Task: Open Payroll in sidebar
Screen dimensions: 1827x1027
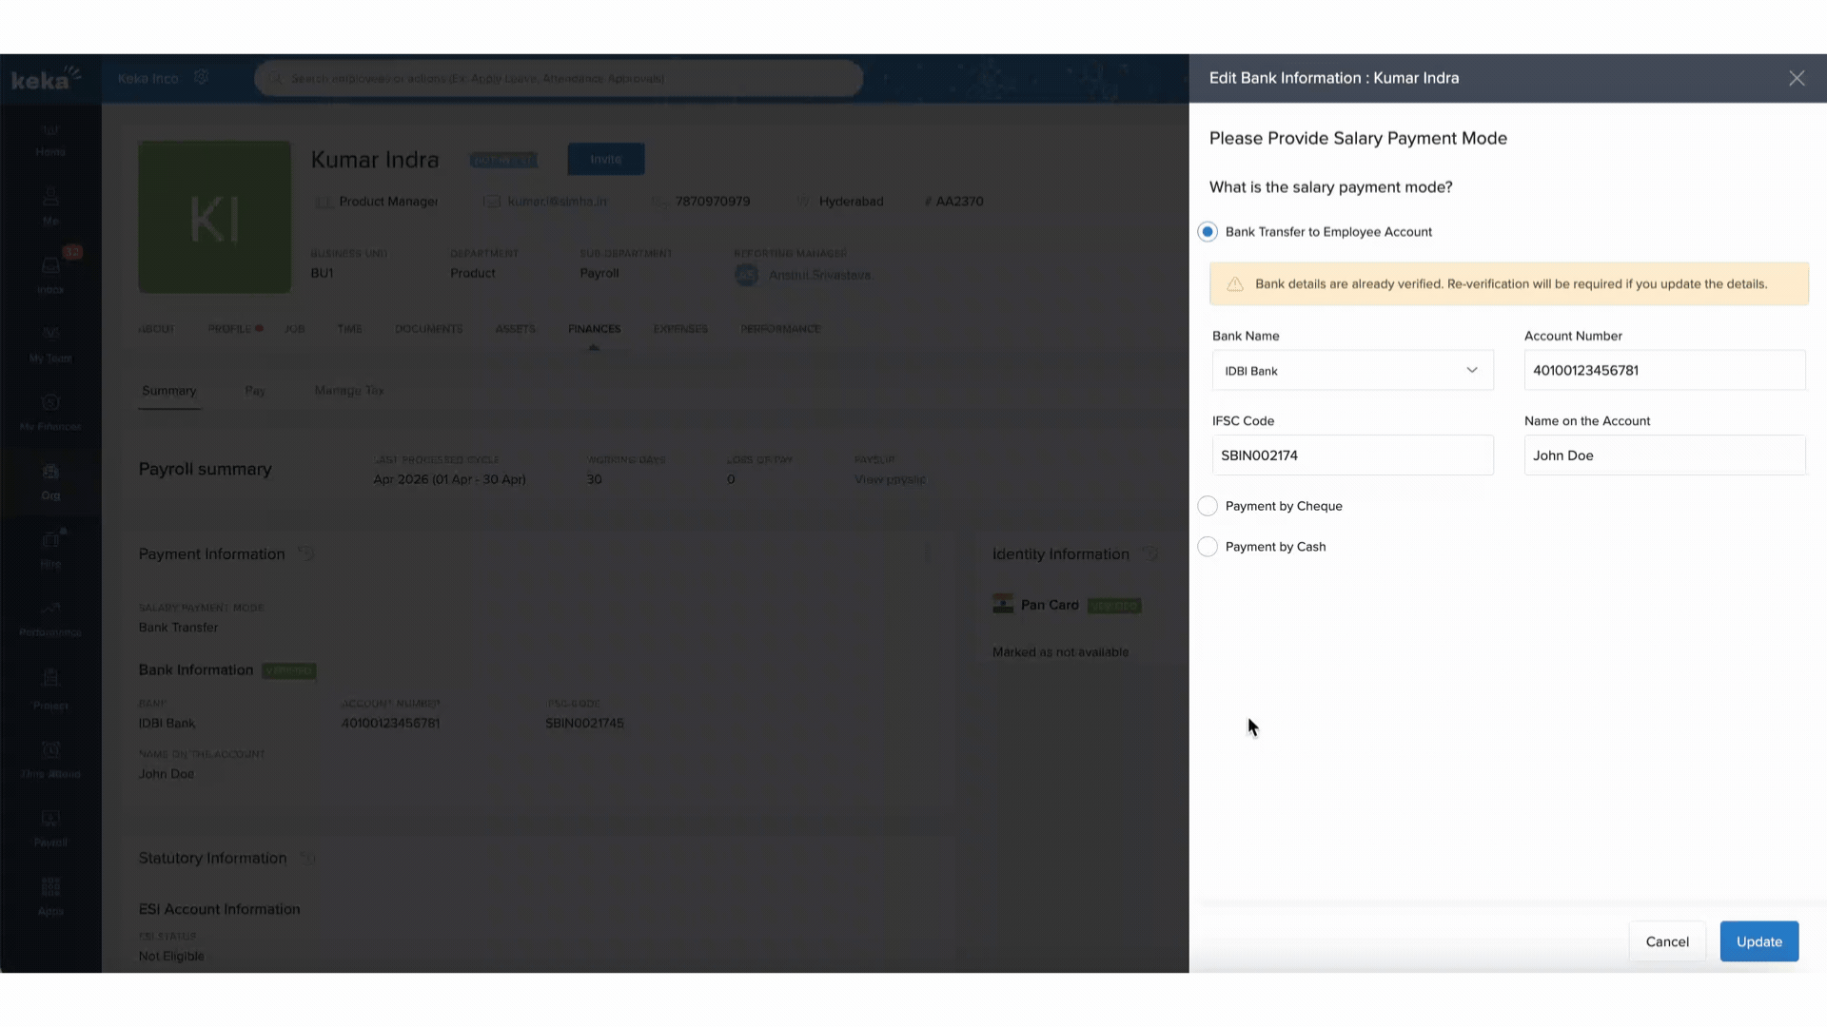Action: tap(50, 827)
